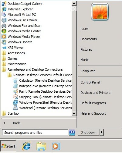Open the Music library

(84, 60)
